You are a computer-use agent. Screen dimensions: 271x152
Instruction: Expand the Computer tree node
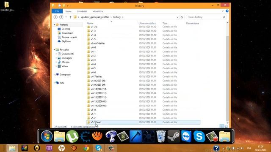[x=54, y=75]
